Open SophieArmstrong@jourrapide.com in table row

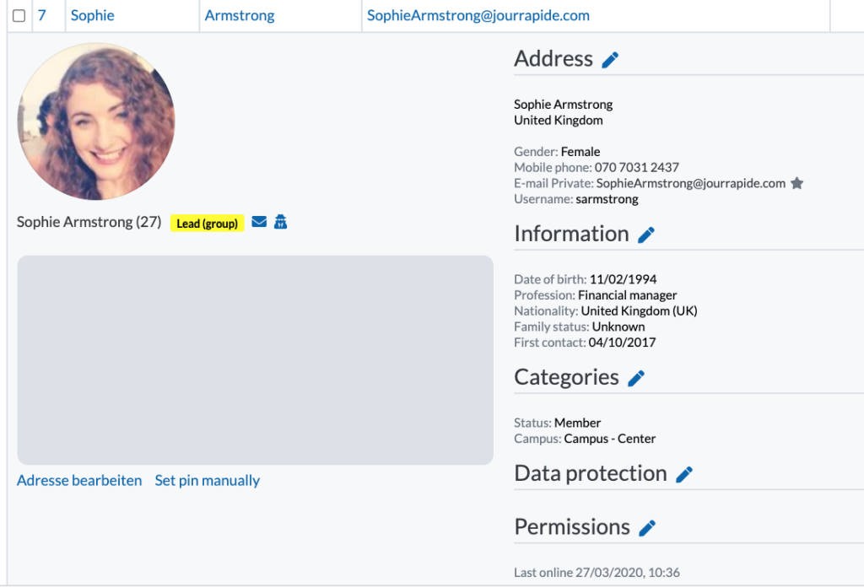[478, 15]
